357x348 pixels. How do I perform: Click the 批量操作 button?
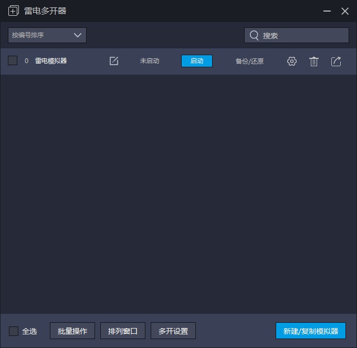(72, 331)
